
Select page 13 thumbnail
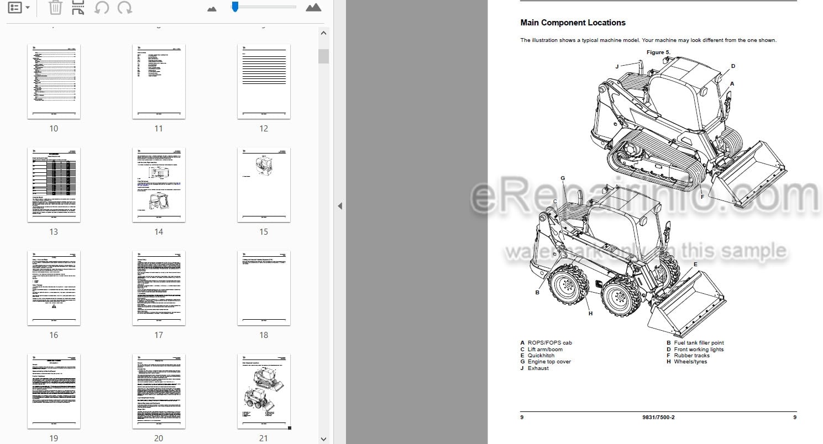tap(54, 184)
